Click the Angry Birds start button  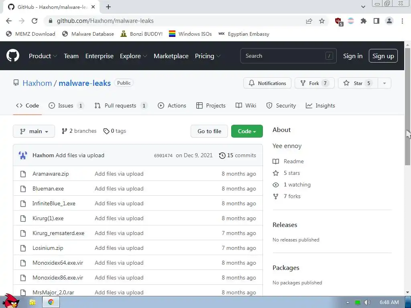point(10,301)
